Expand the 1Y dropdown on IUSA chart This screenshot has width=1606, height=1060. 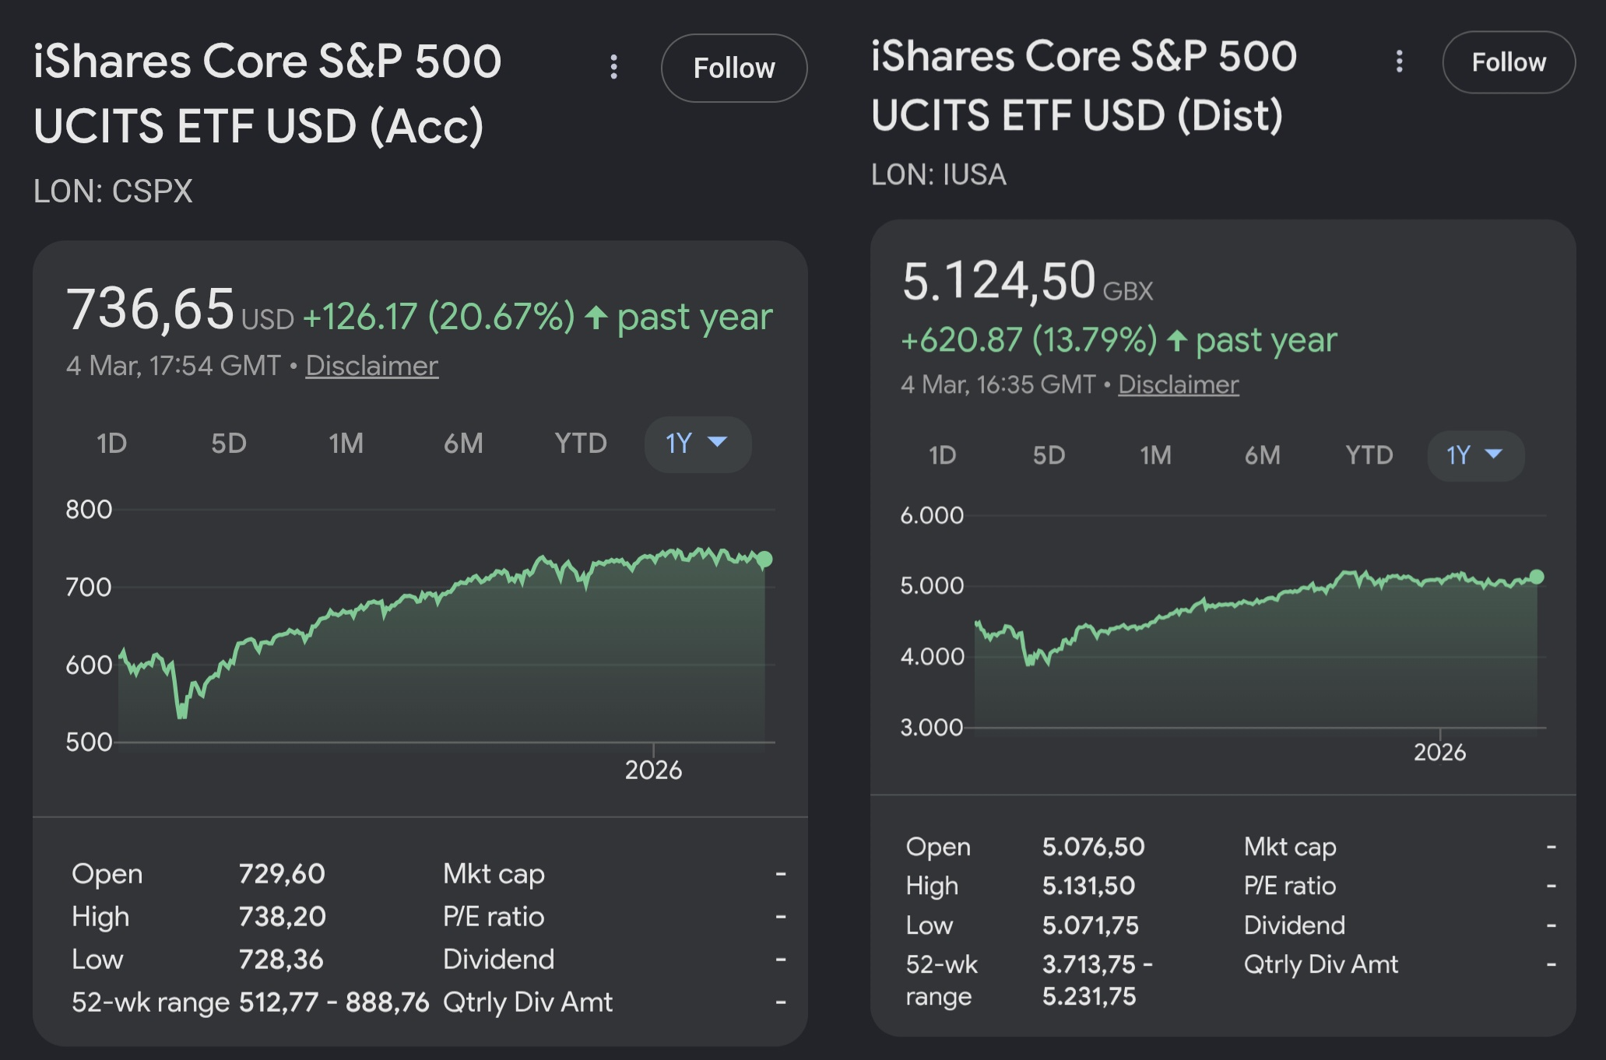(x=1474, y=455)
